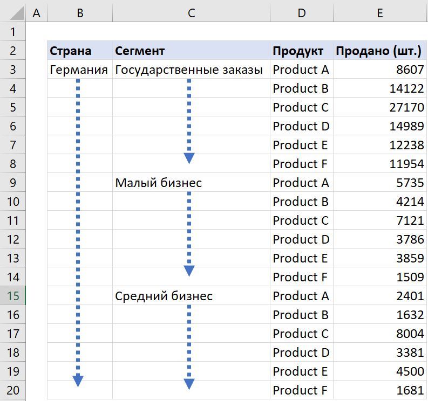The width and height of the screenshot is (428, 401).
Task: Click Product D in row 18
Action: (302, 352)
